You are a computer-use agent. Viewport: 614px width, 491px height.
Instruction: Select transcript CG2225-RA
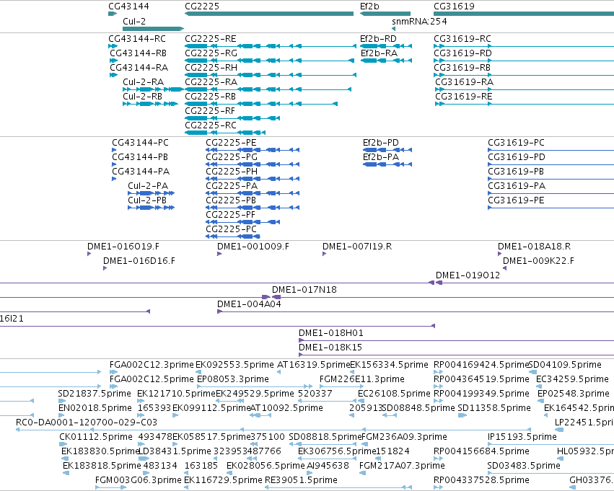[x=268, y=89]
